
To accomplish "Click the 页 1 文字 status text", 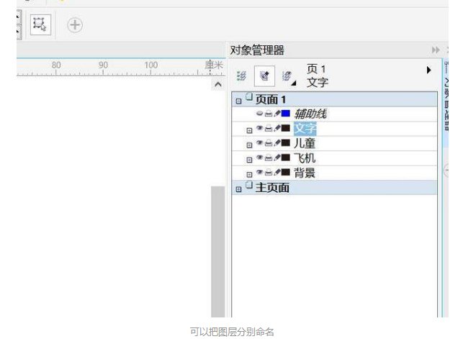I will (x=318, y=76).
